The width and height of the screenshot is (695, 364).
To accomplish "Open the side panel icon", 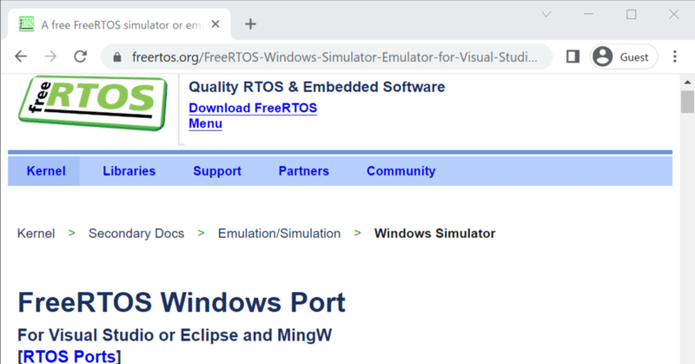I will pyautogui.click(x=573, y=56).
